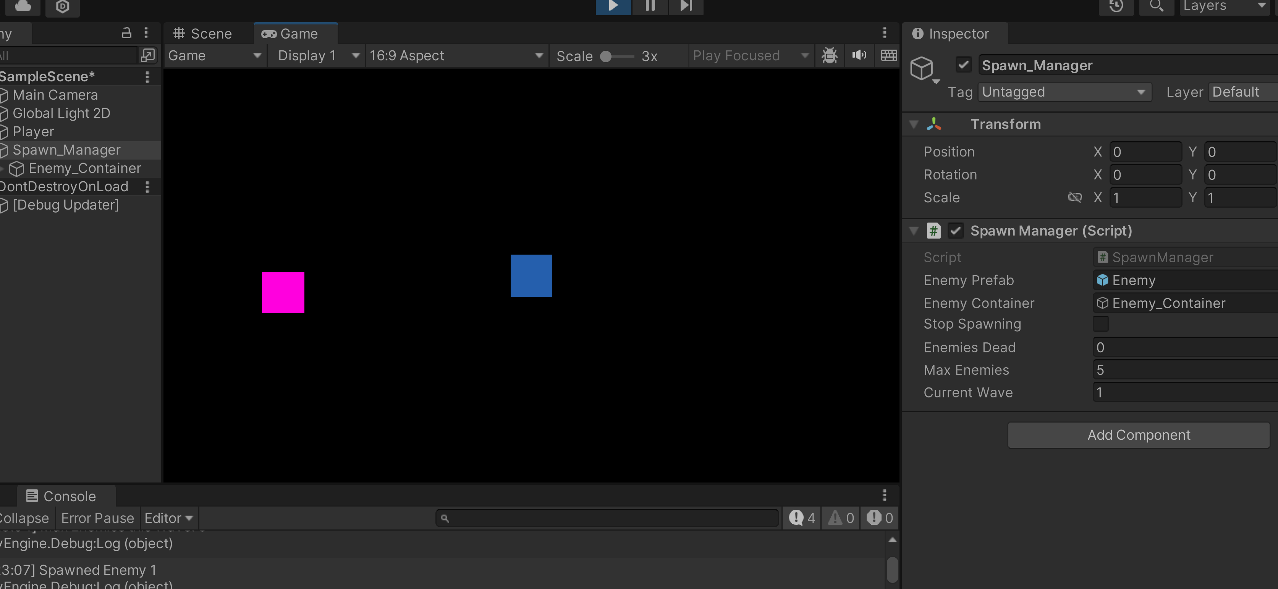Screen dimensions: 1278x589
Task: Enable Error Pause in the Console
Action: coord(97,518)
